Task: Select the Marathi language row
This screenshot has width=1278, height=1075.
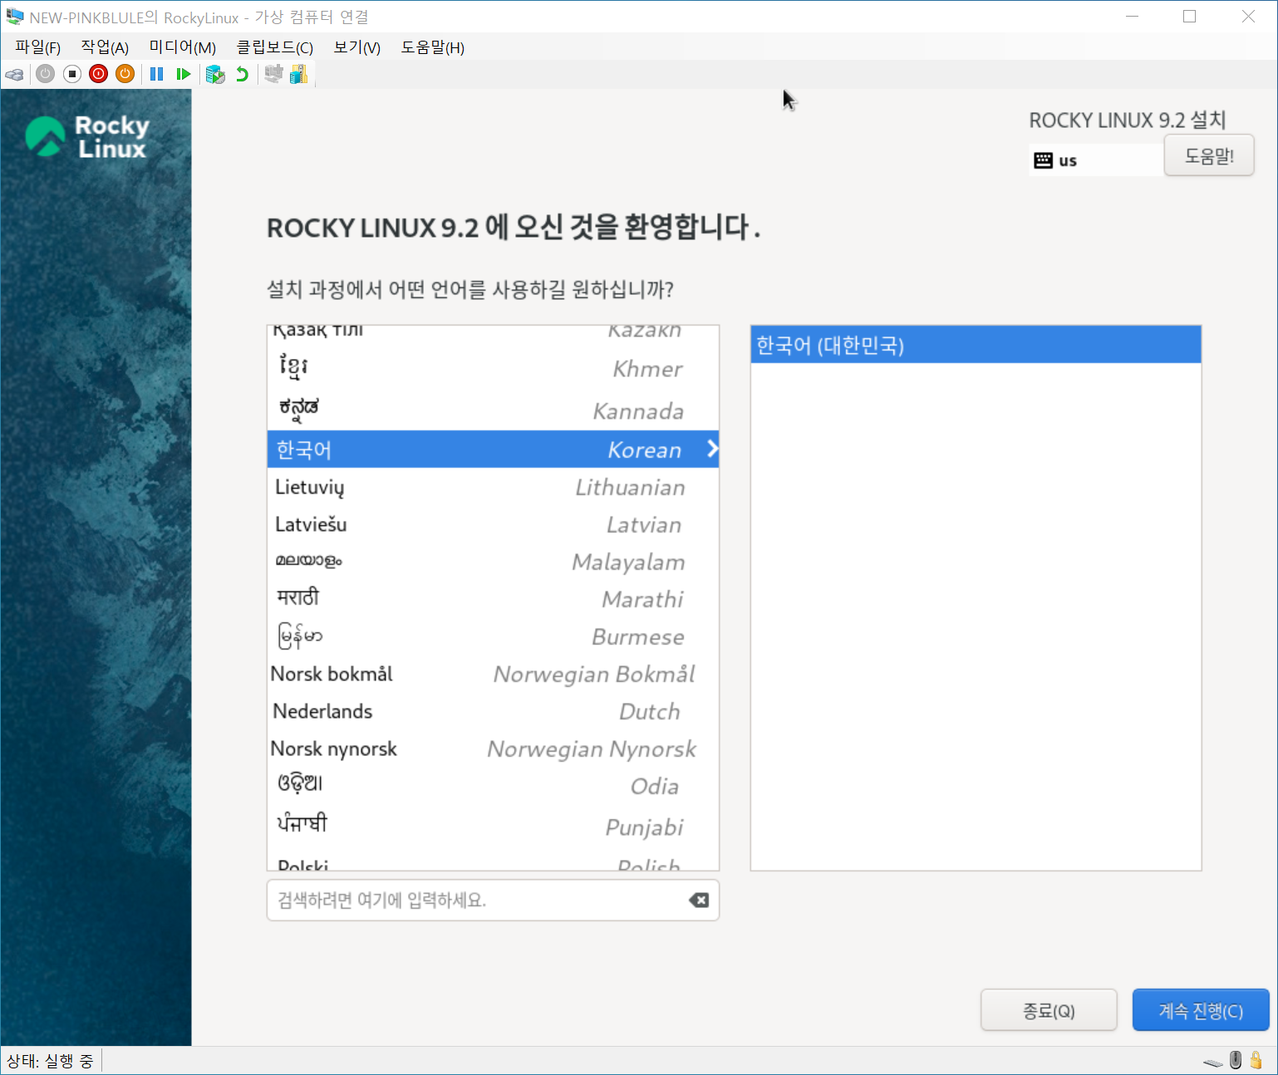Action: (x=493, y=599)
